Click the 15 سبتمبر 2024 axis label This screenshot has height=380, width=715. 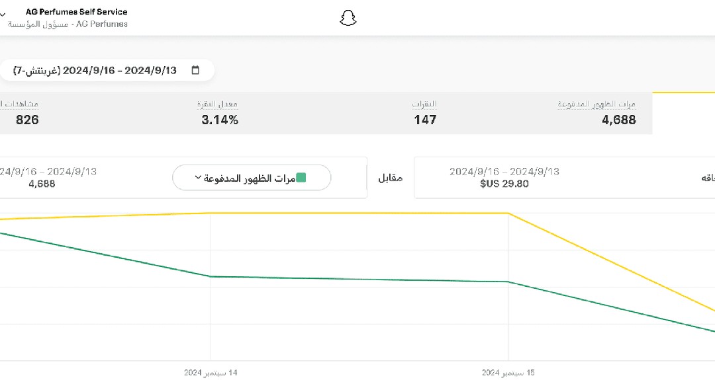(508, 373)
